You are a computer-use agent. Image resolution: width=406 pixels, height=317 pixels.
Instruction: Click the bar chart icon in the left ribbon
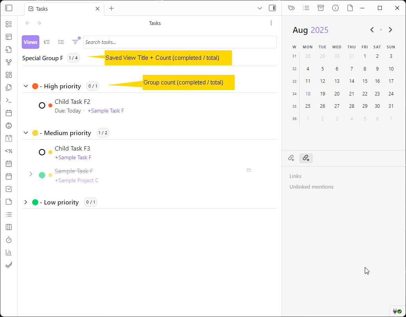pyautogui.click(x=9, y=252)
